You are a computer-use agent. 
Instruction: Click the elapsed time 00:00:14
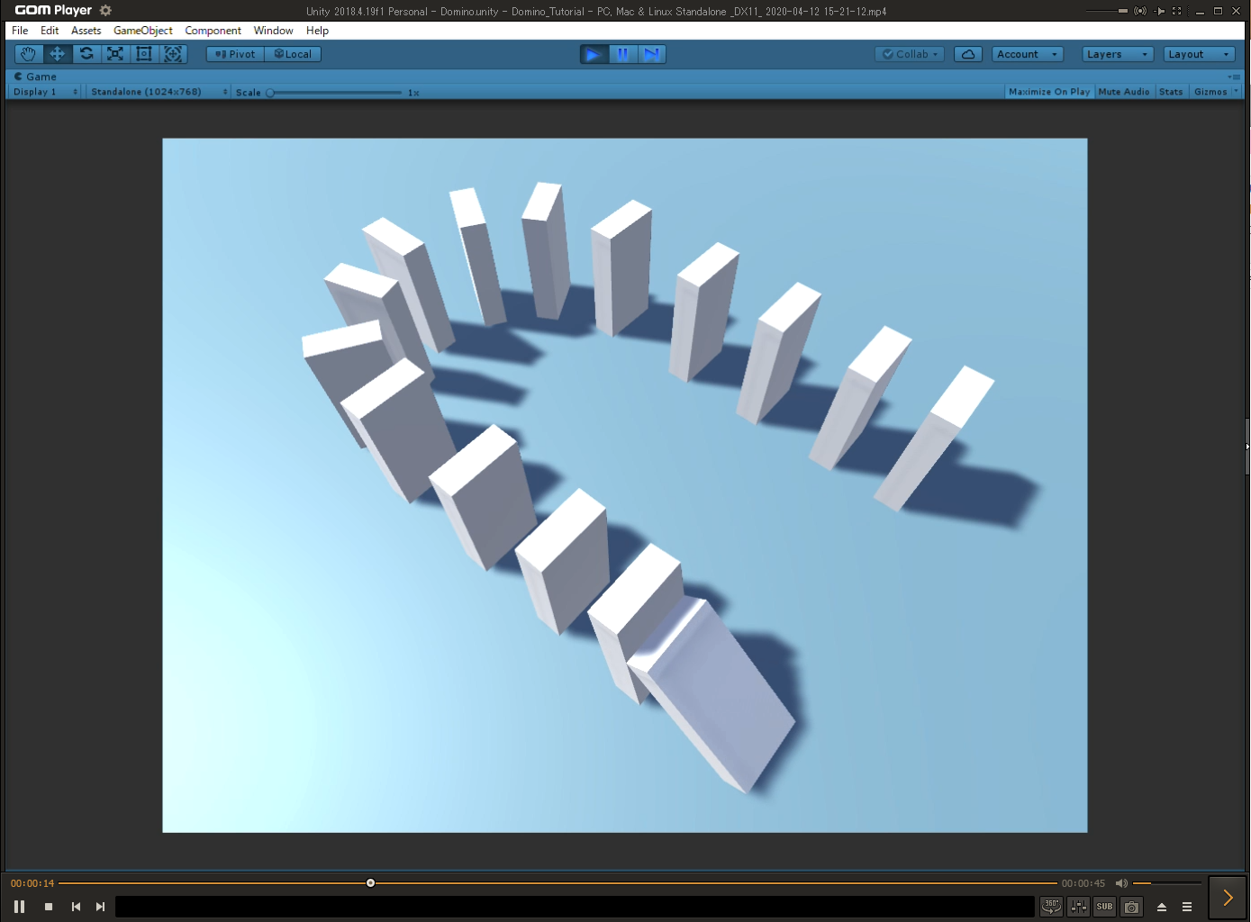click(x=32, y=883)
